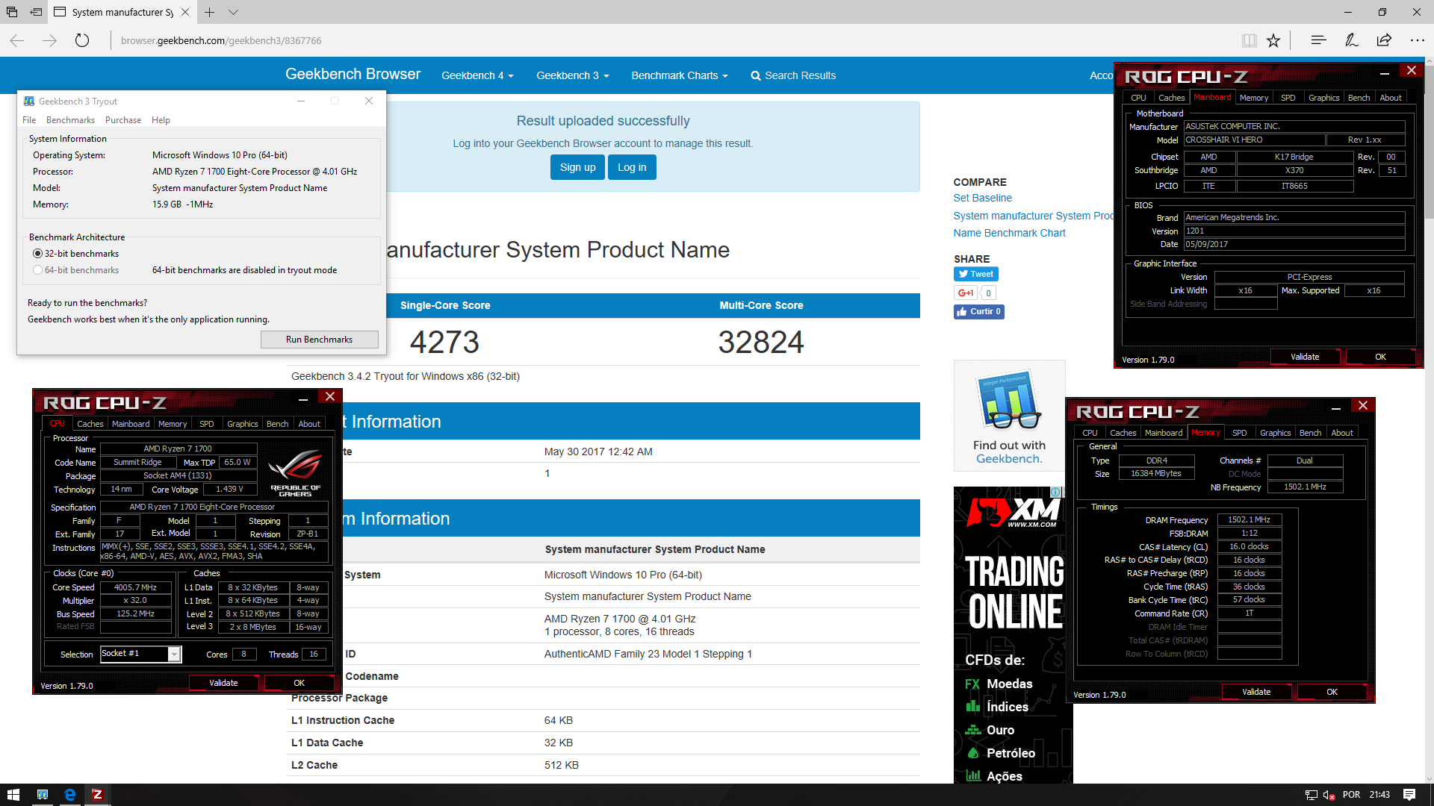Click the Run Benchmarks button
The width and height of the screenshot is (1434, 806).
click(319, 340)
